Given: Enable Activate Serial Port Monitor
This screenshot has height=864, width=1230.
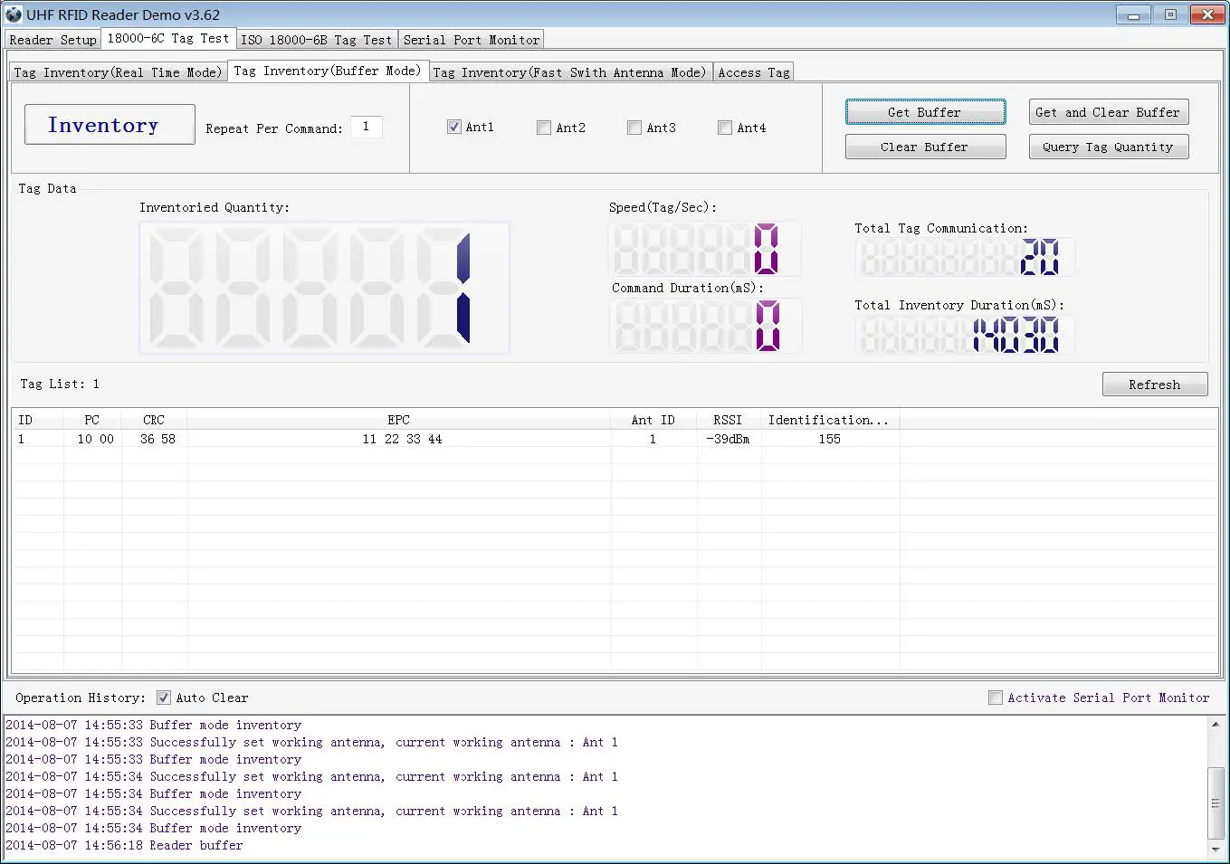Looking at the screenshot, I should [x=996, y=697].
